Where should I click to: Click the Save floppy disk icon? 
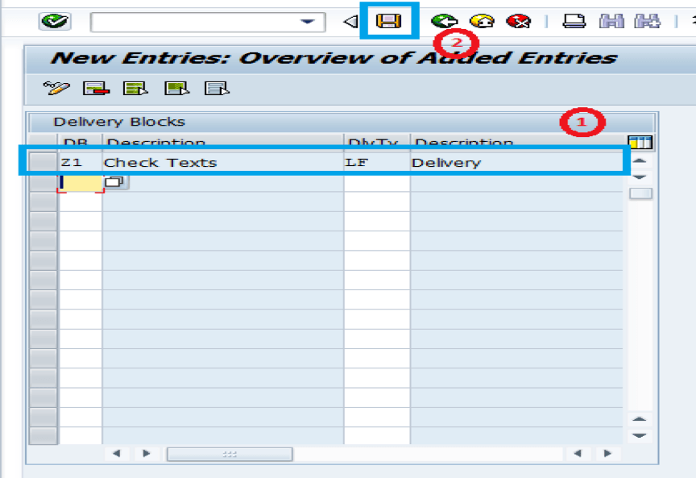pos(389,21)
